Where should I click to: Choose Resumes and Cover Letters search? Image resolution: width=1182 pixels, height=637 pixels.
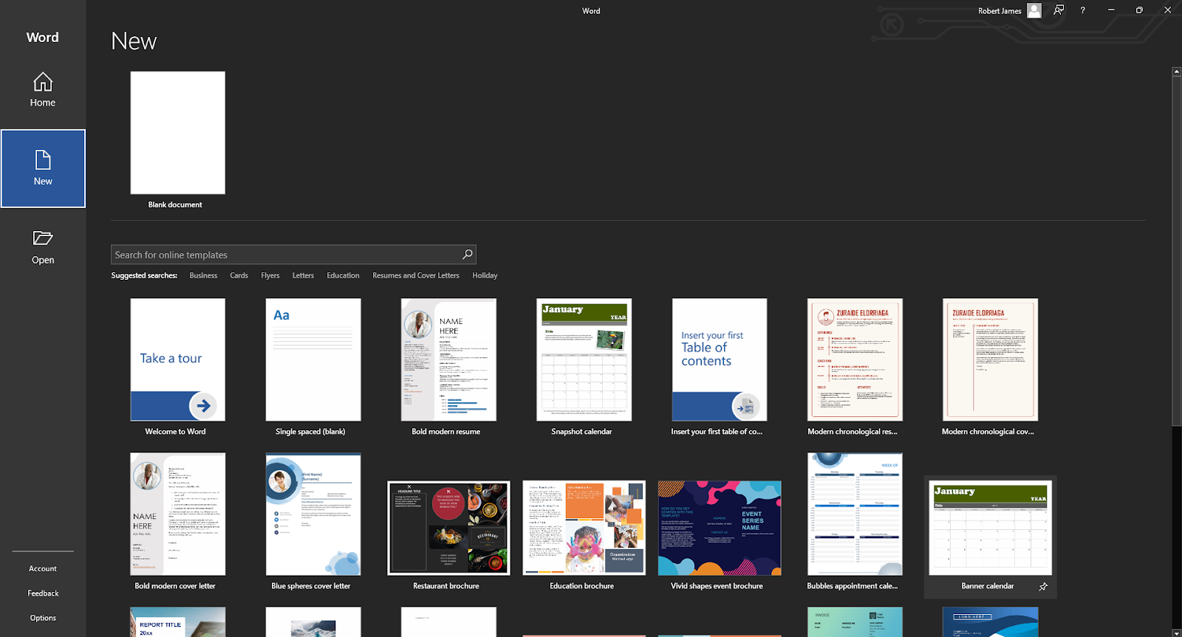[416, 275]
